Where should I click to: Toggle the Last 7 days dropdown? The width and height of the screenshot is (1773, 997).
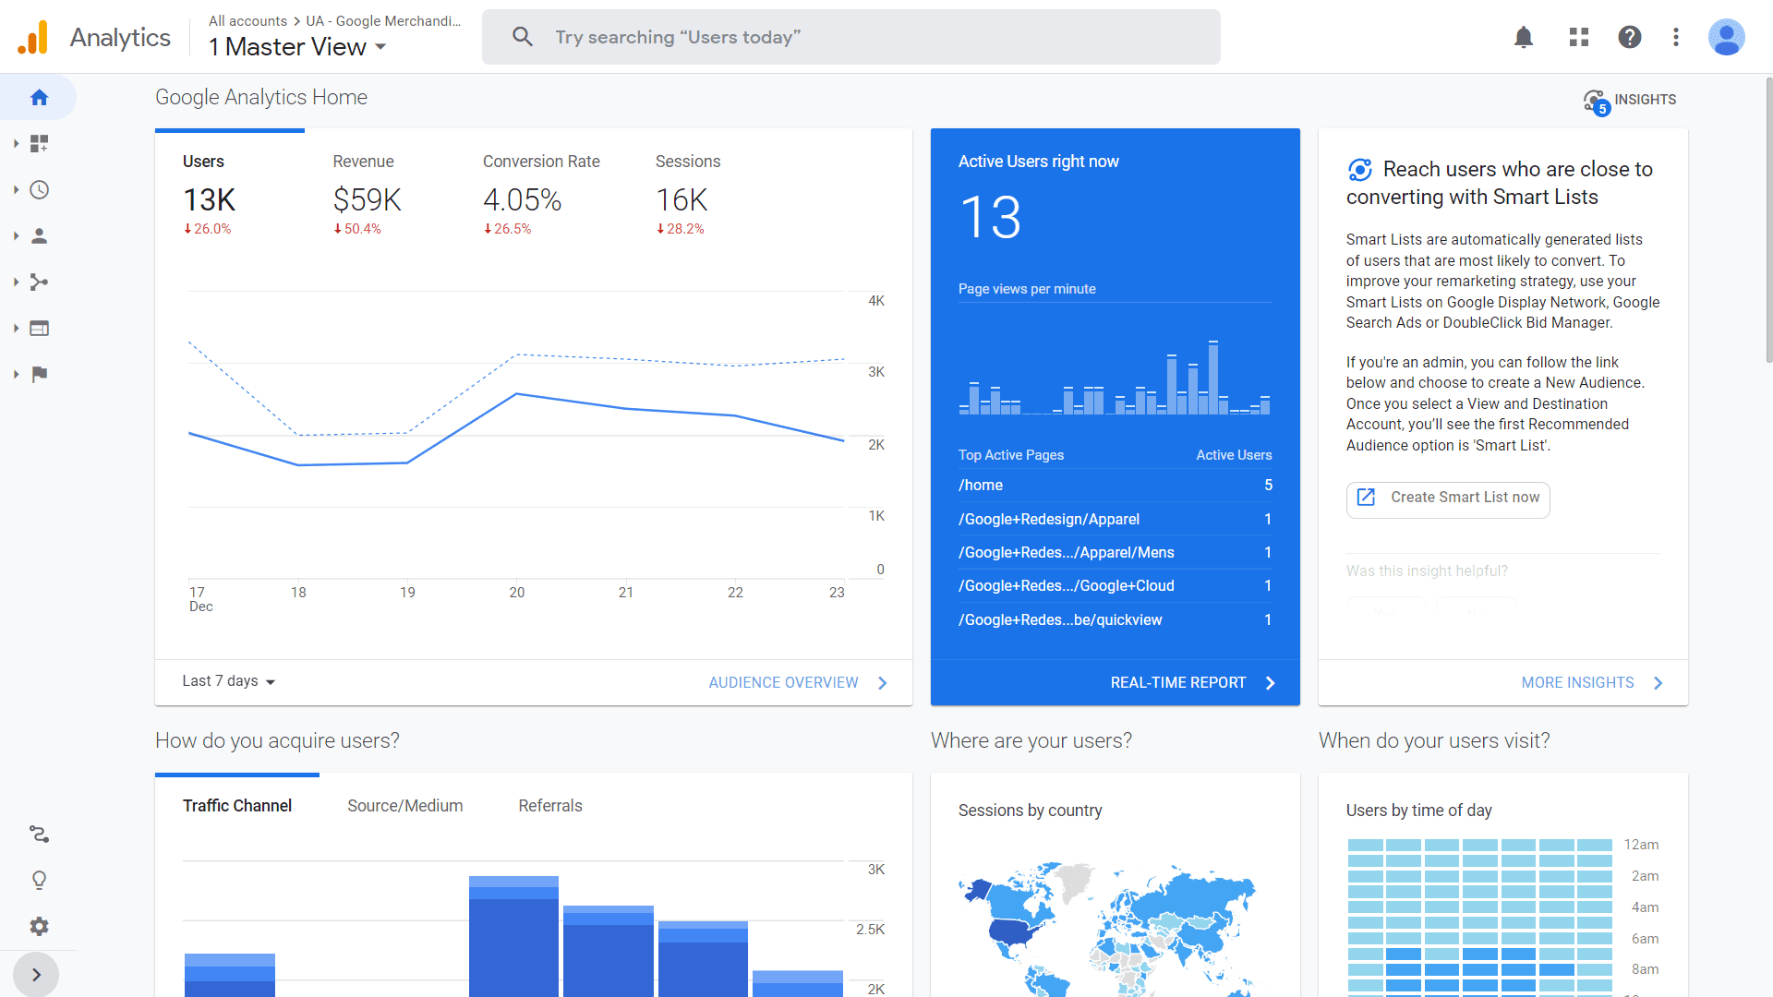pos(226,681)
